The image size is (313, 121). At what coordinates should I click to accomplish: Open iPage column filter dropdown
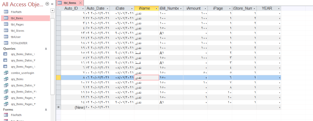click(230, 8)
